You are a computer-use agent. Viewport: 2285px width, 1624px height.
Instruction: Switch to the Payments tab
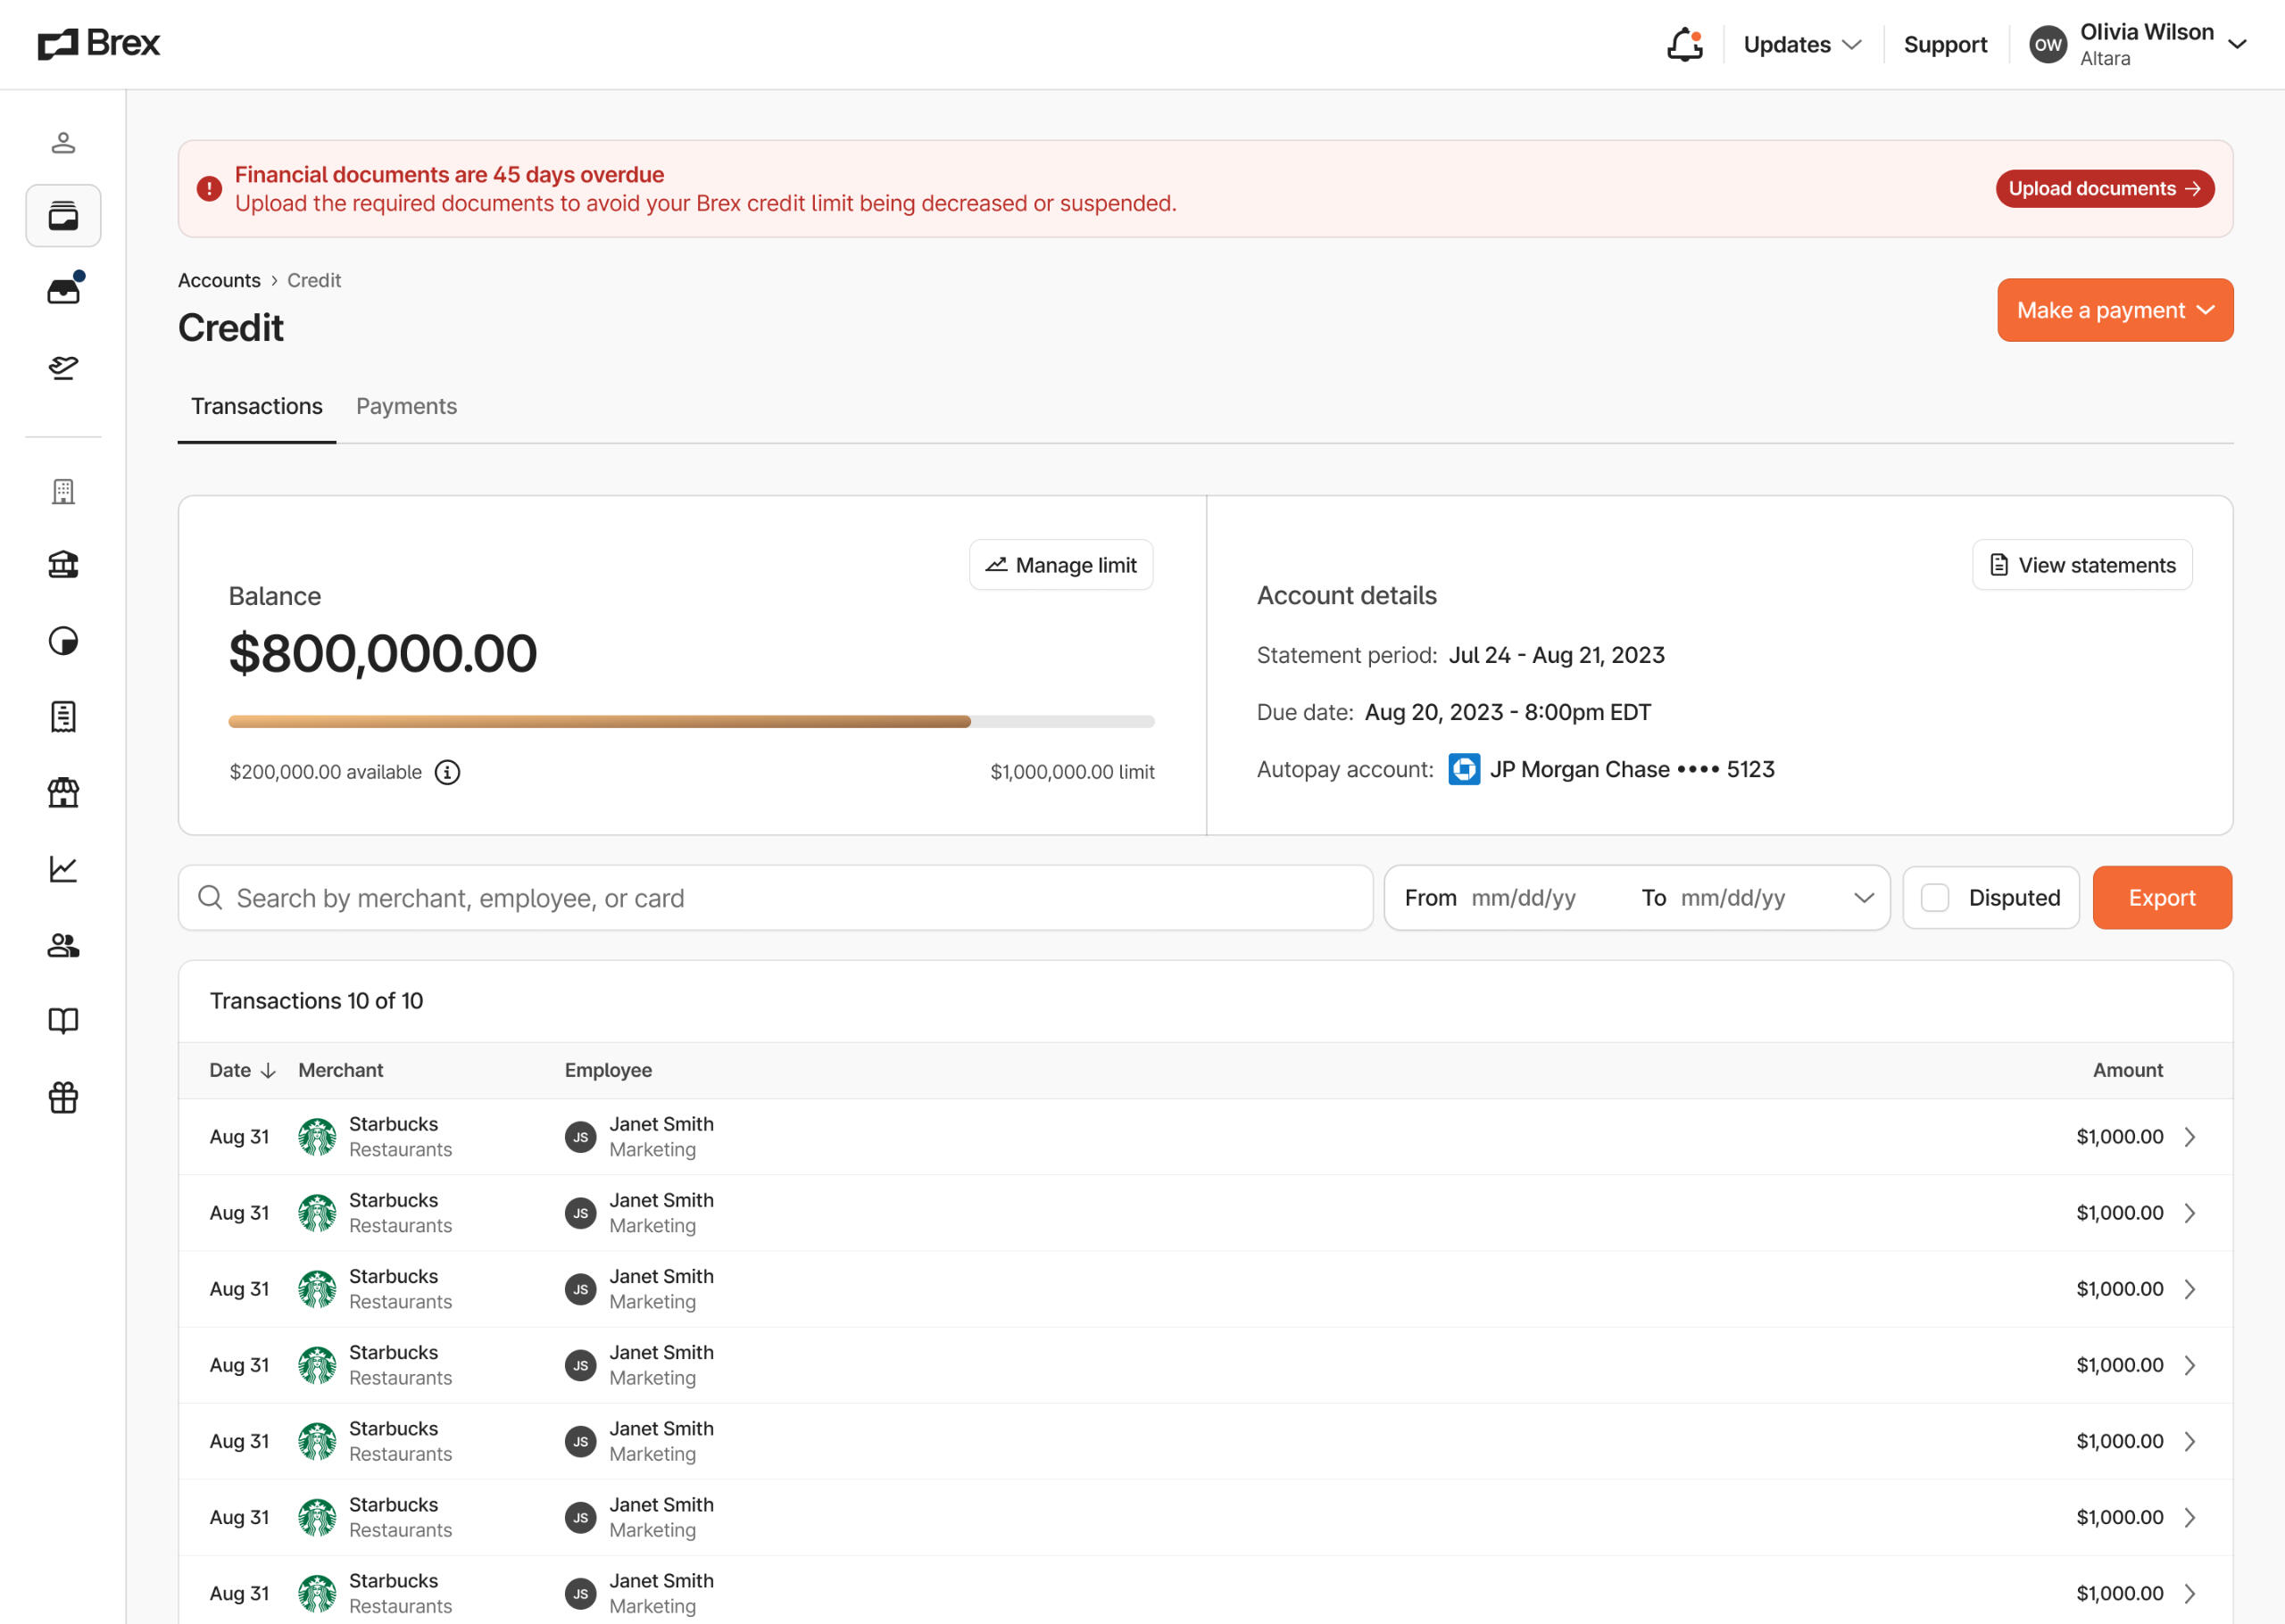[406, 406]
